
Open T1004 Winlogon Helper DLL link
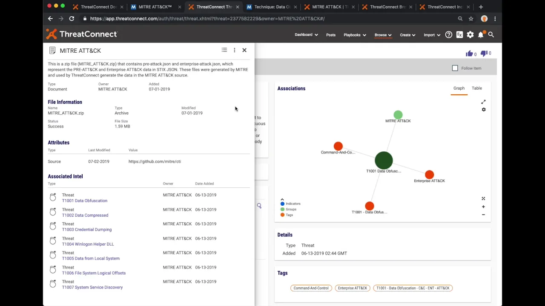88,244
